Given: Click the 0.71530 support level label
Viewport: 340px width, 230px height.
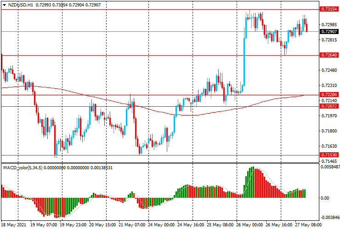Looking at the screenshot, I should pos(329,155).
